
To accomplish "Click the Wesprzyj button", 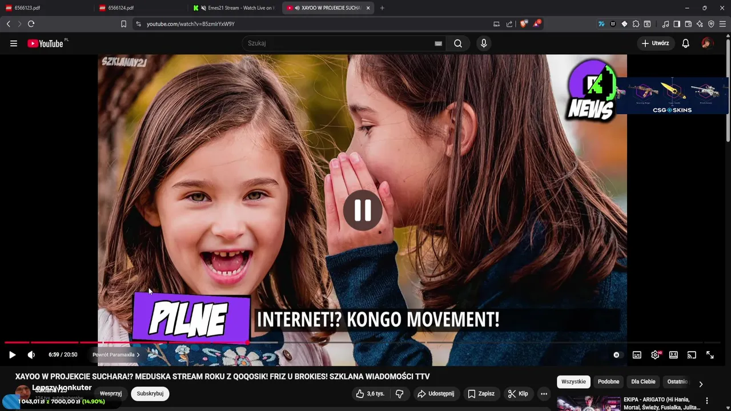I will 111,394.
